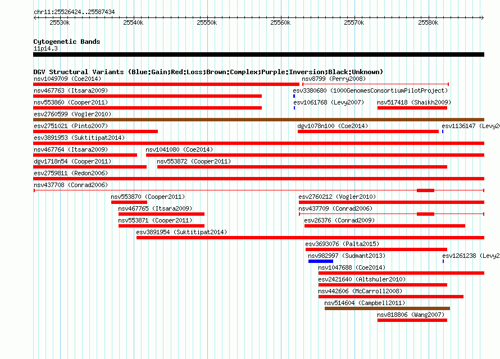
Task: Click the brown bar of nsv514604 (Campbell2011)
Action: point(387,308)
